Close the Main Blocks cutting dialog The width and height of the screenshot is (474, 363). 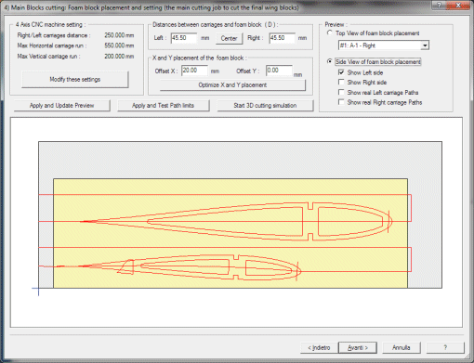pos(458,5)
